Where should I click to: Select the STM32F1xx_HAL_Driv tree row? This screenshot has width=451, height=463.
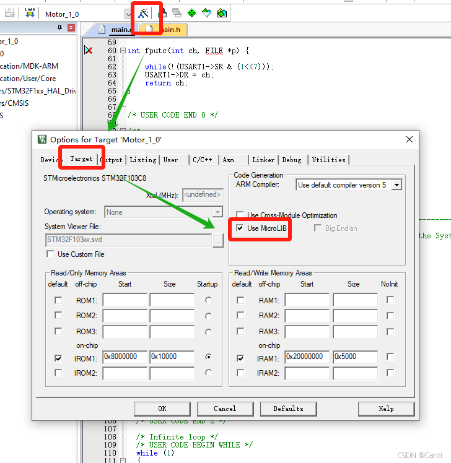pyautogui.click(x=38, y=91)
